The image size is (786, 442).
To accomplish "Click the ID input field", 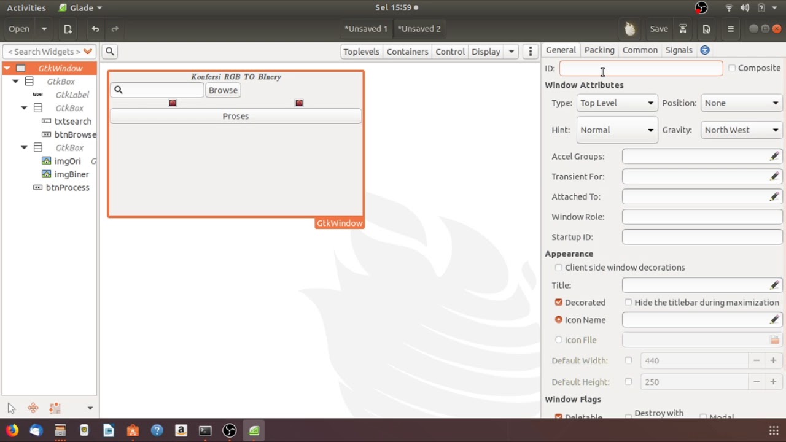I will [x=641, y=68].
